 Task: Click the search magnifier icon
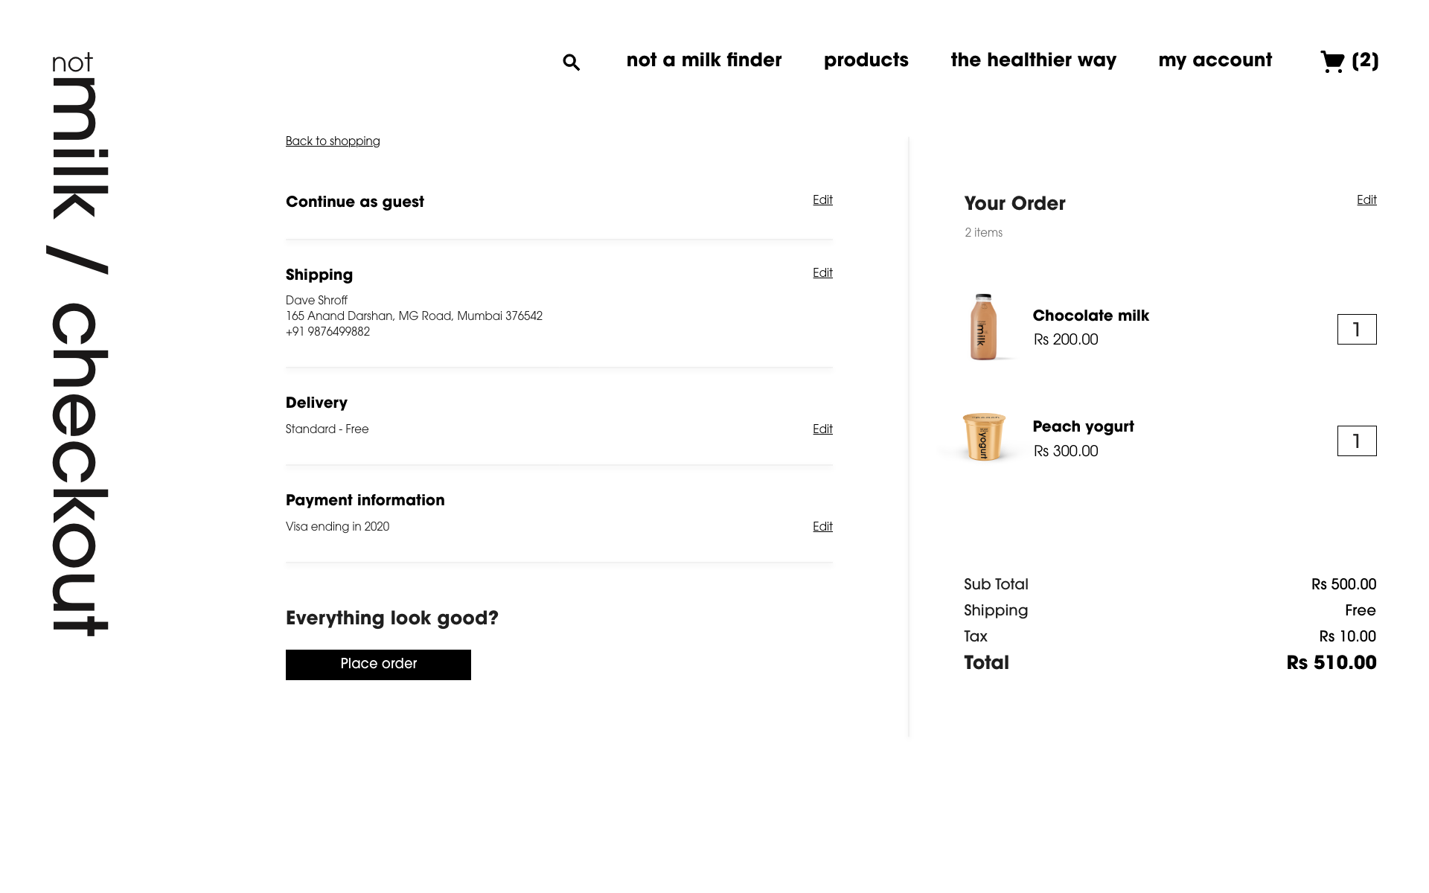[x=571, y=62]
